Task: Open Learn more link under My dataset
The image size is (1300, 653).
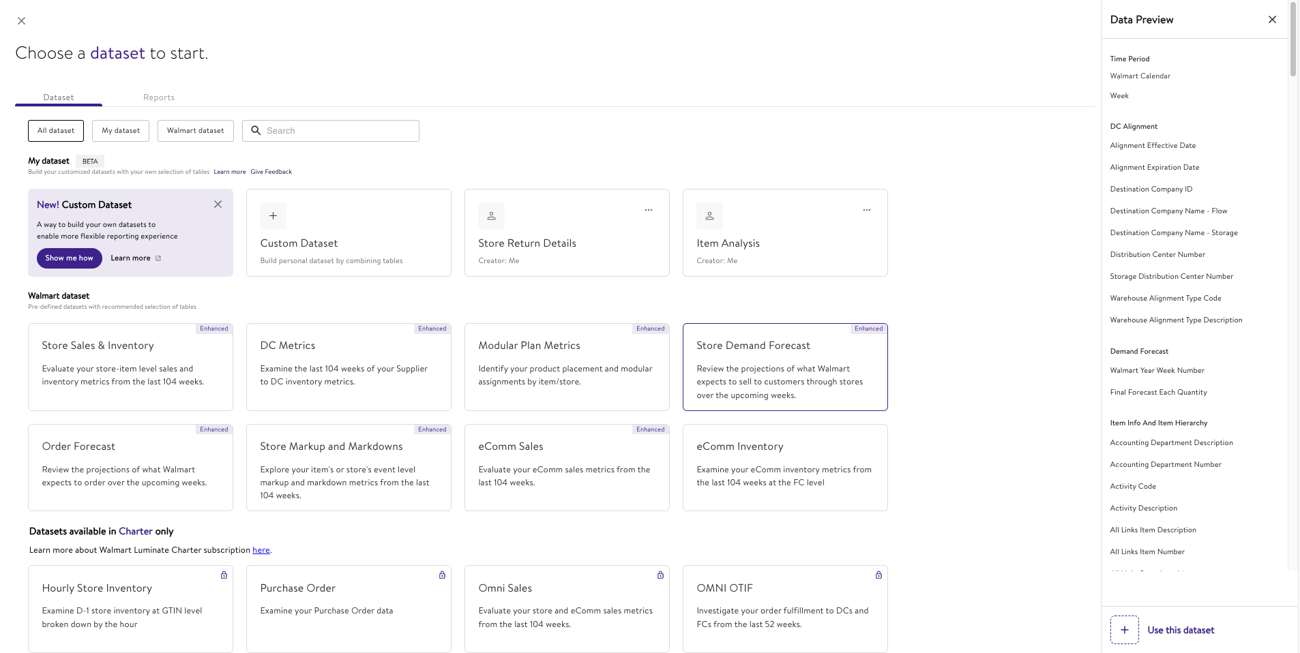Action: (230, 172)
